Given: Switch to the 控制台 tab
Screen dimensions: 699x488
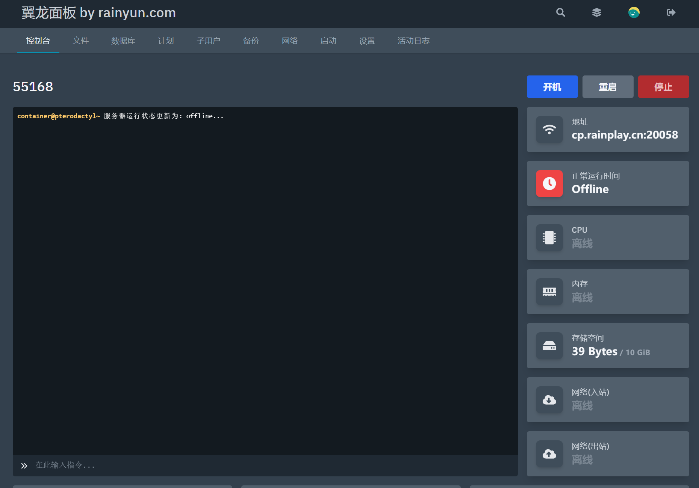Looking at the screenshot, I should [x=38, y=41].
